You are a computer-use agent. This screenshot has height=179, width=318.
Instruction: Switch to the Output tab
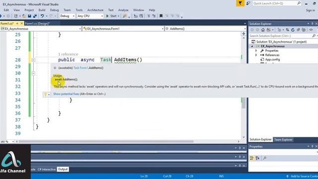point(63,169)
